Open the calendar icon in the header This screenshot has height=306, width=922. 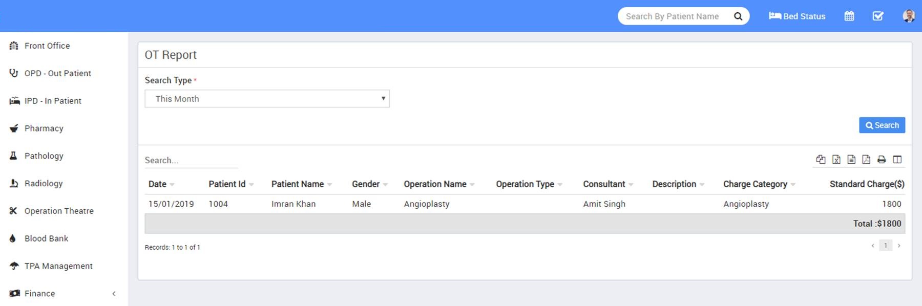tap(849, 16)
